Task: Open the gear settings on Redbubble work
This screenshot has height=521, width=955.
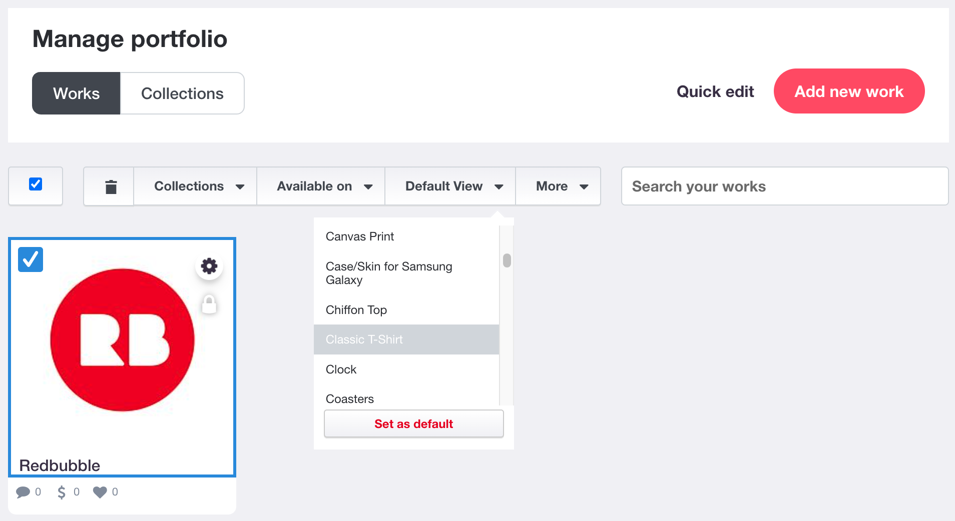Action: tap(209, 266)
